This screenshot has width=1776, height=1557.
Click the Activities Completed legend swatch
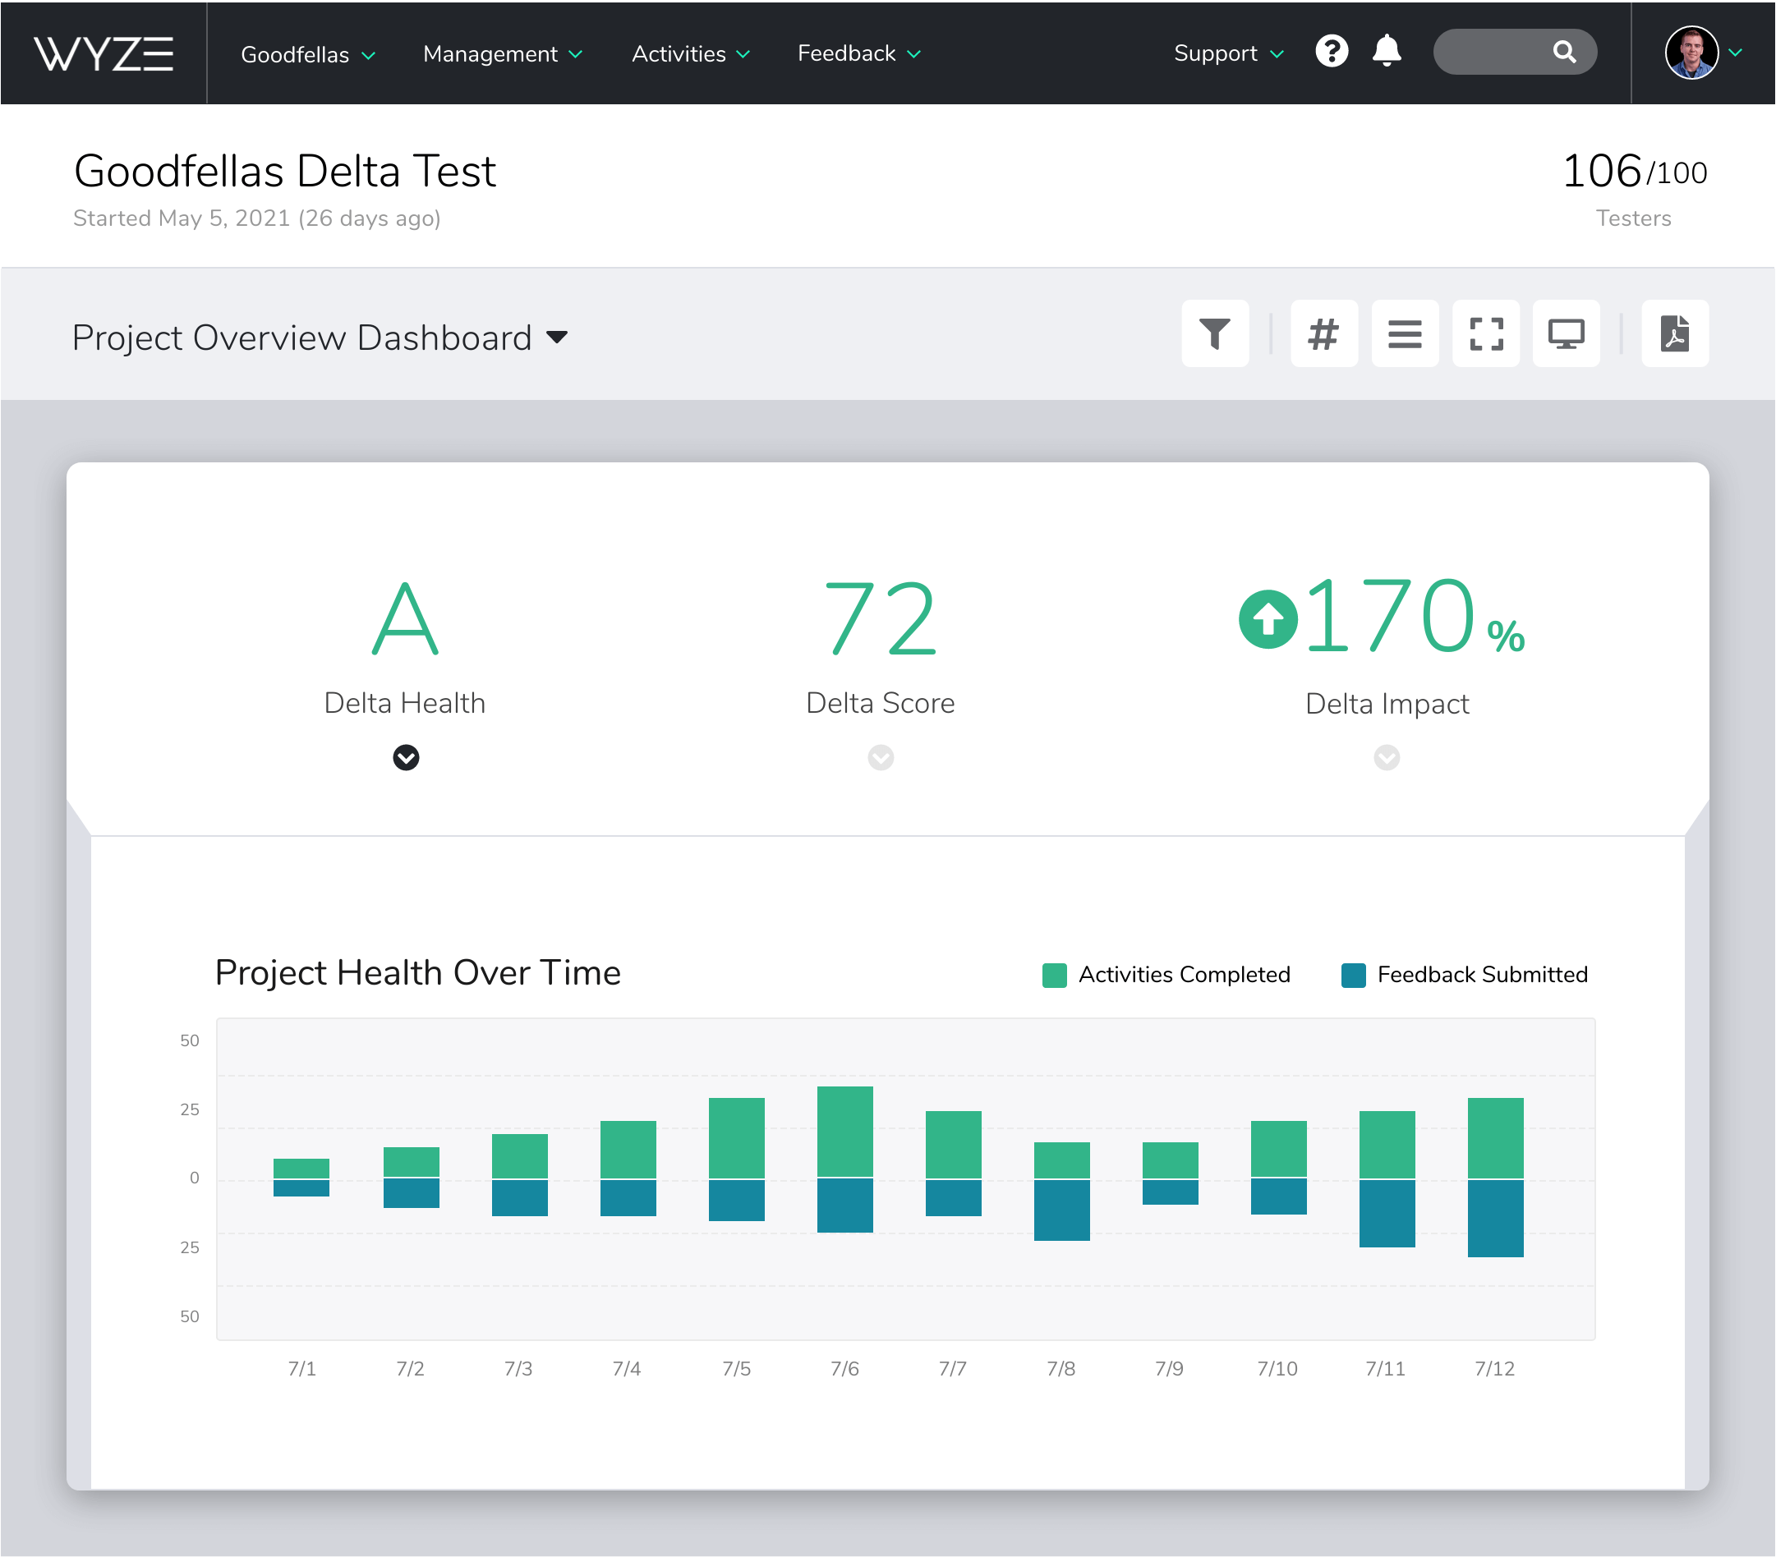(x=1054, y=976)
